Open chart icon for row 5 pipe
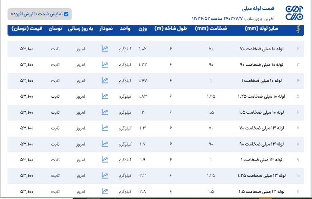Image resolution: width=312 pixels, height=199 pixels. (105, 96)
